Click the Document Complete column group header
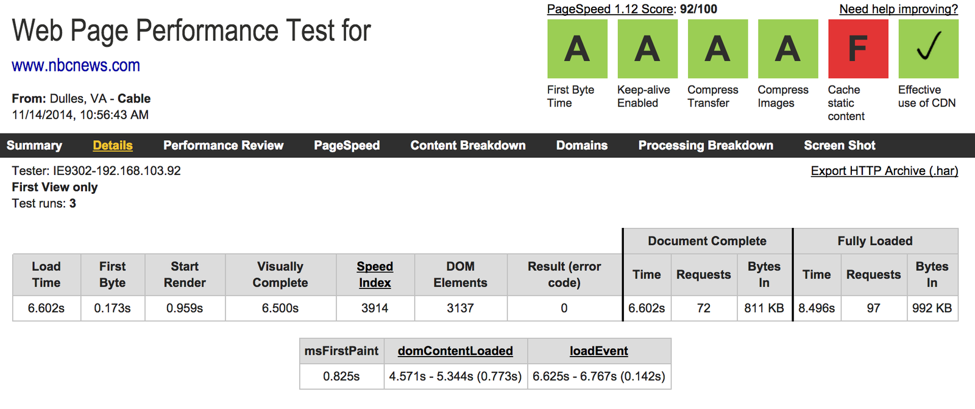 tap(707, 241)
